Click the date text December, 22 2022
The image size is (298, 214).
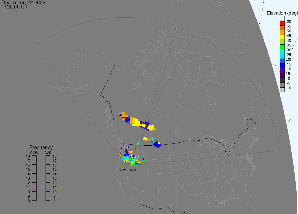coord(24,2)
